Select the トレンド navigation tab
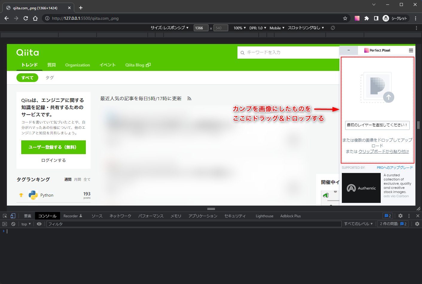 click(29, 65)
